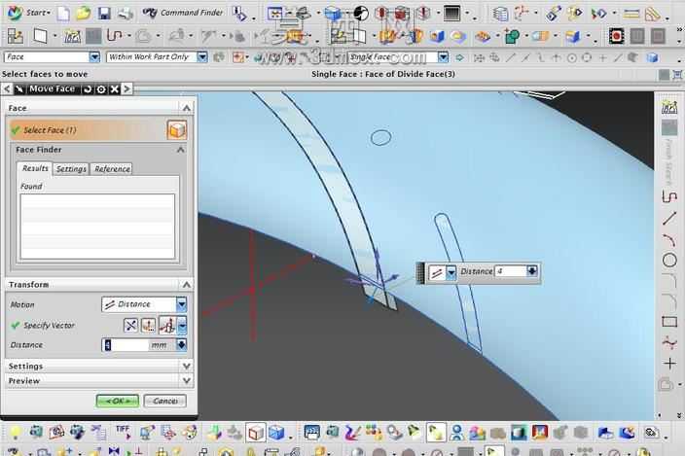Viewport: 685px width, 456px height.
Task: Open the Motion Distance dropdown
Action: click(x=181, y=304)
